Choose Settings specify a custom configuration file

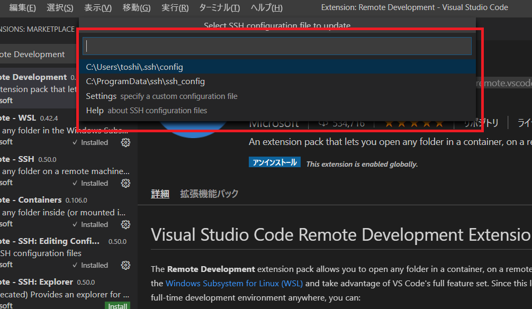coord(277,96)
